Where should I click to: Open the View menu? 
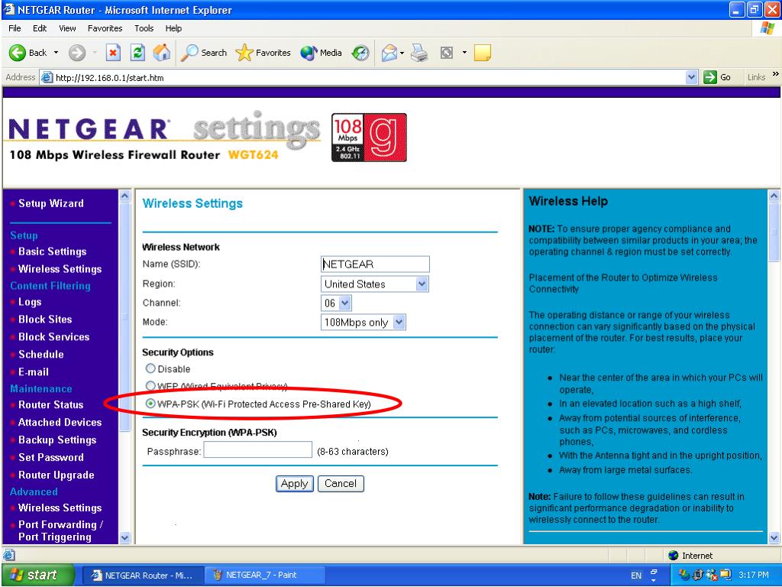coord(67,28)
